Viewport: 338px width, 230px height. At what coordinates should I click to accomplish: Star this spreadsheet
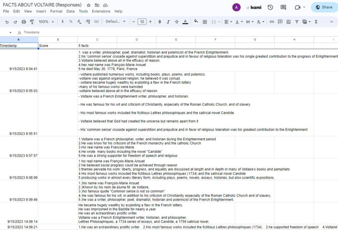[88, 5]
